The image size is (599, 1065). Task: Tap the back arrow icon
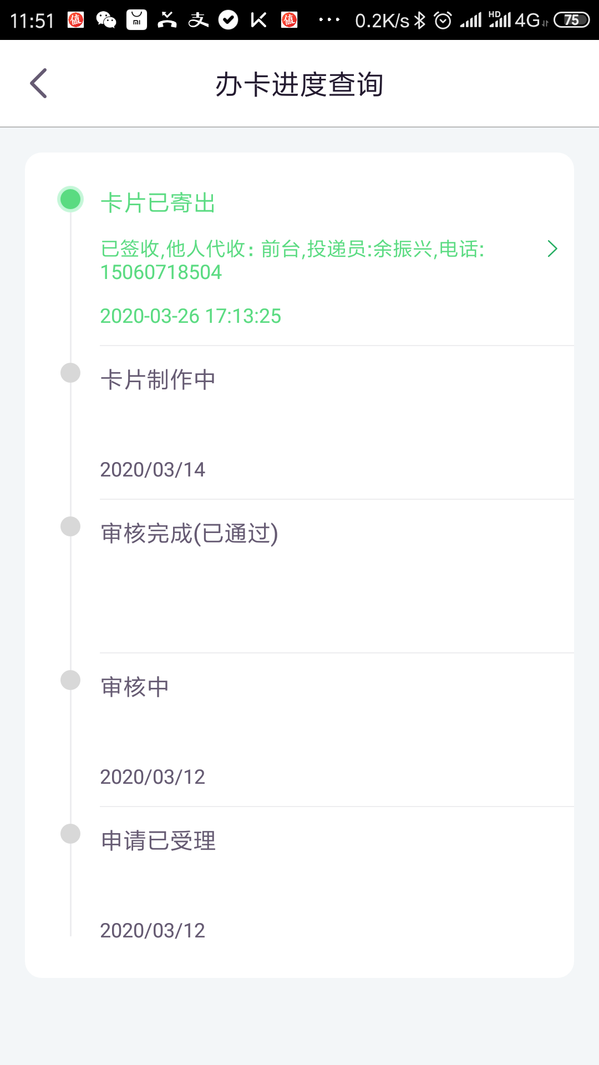pyautogui.click(x=38, y=84)
